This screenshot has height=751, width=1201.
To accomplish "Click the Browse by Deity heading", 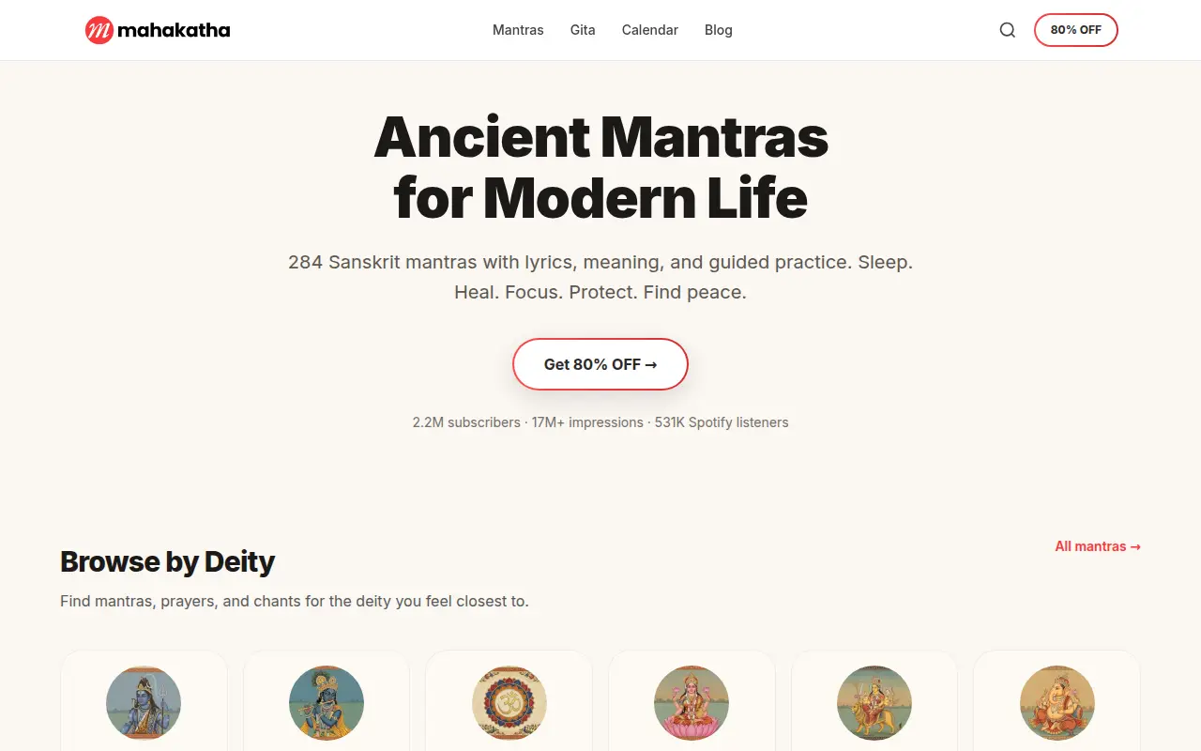I will [x=168, y=561].
